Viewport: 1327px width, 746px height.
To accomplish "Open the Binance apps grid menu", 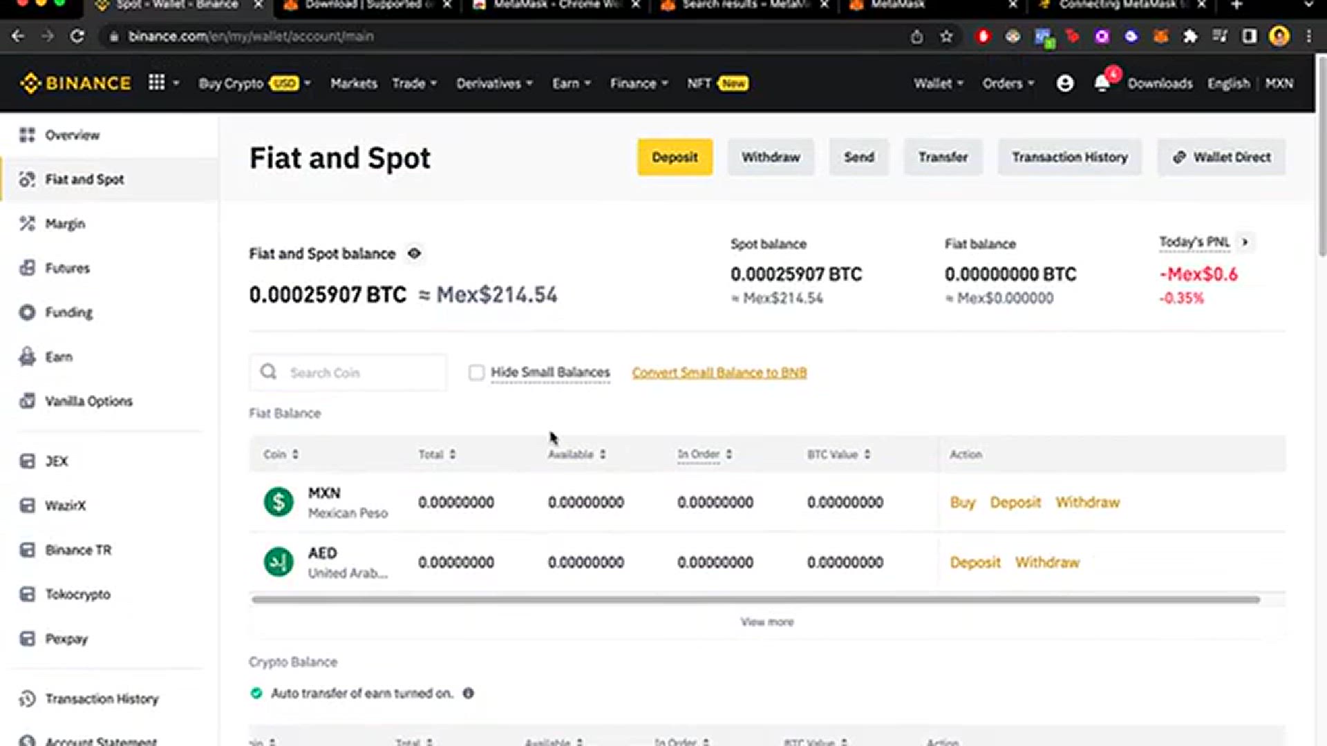I will (x=157, y=83).
